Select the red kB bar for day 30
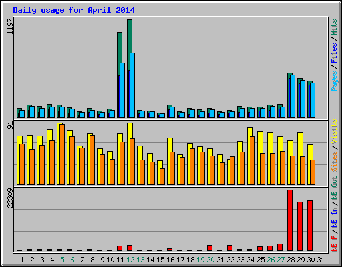Viewport: 342px width, 267px height. tap(310, 226)
